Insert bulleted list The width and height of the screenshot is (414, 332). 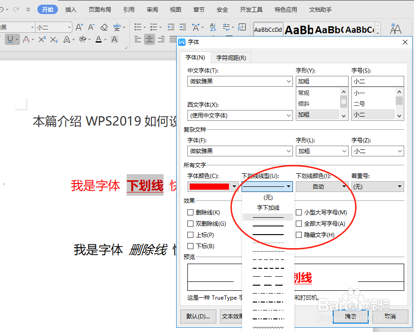click(x=138, y=27)
